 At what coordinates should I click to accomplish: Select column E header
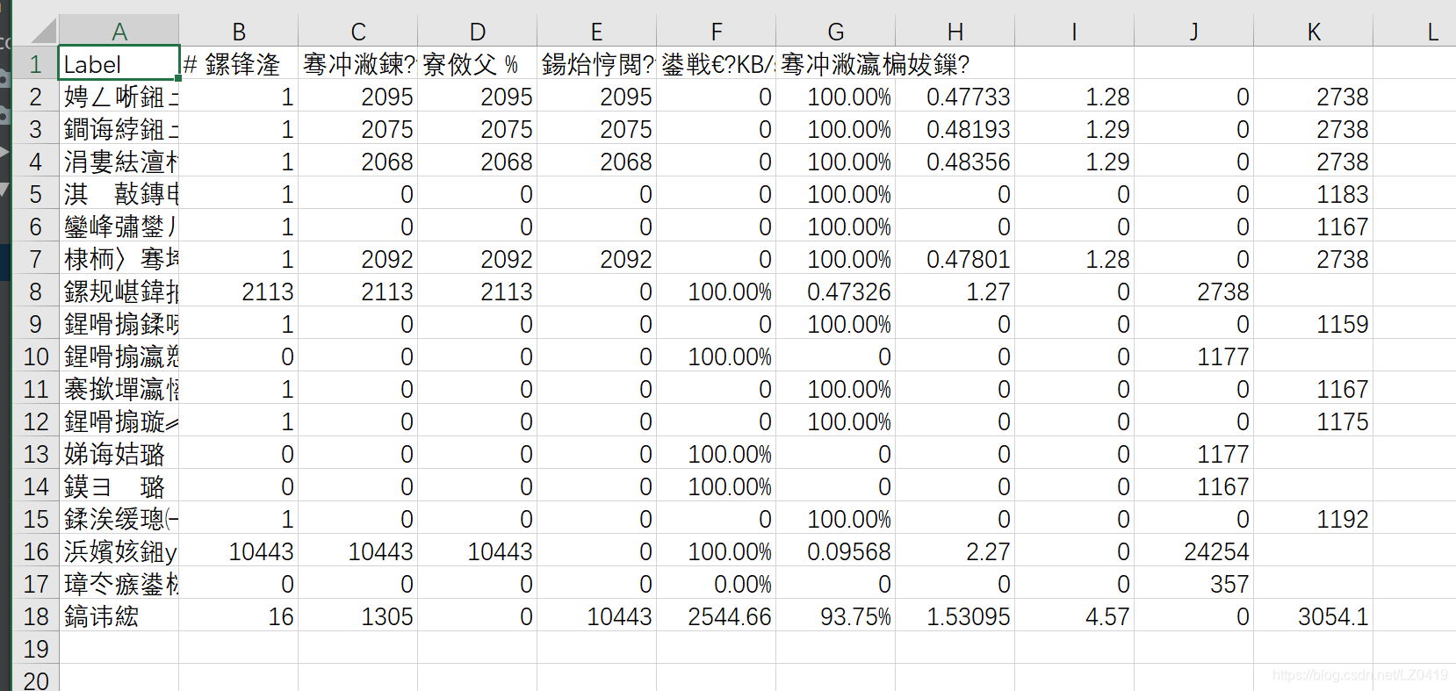[x=597, y=32]
